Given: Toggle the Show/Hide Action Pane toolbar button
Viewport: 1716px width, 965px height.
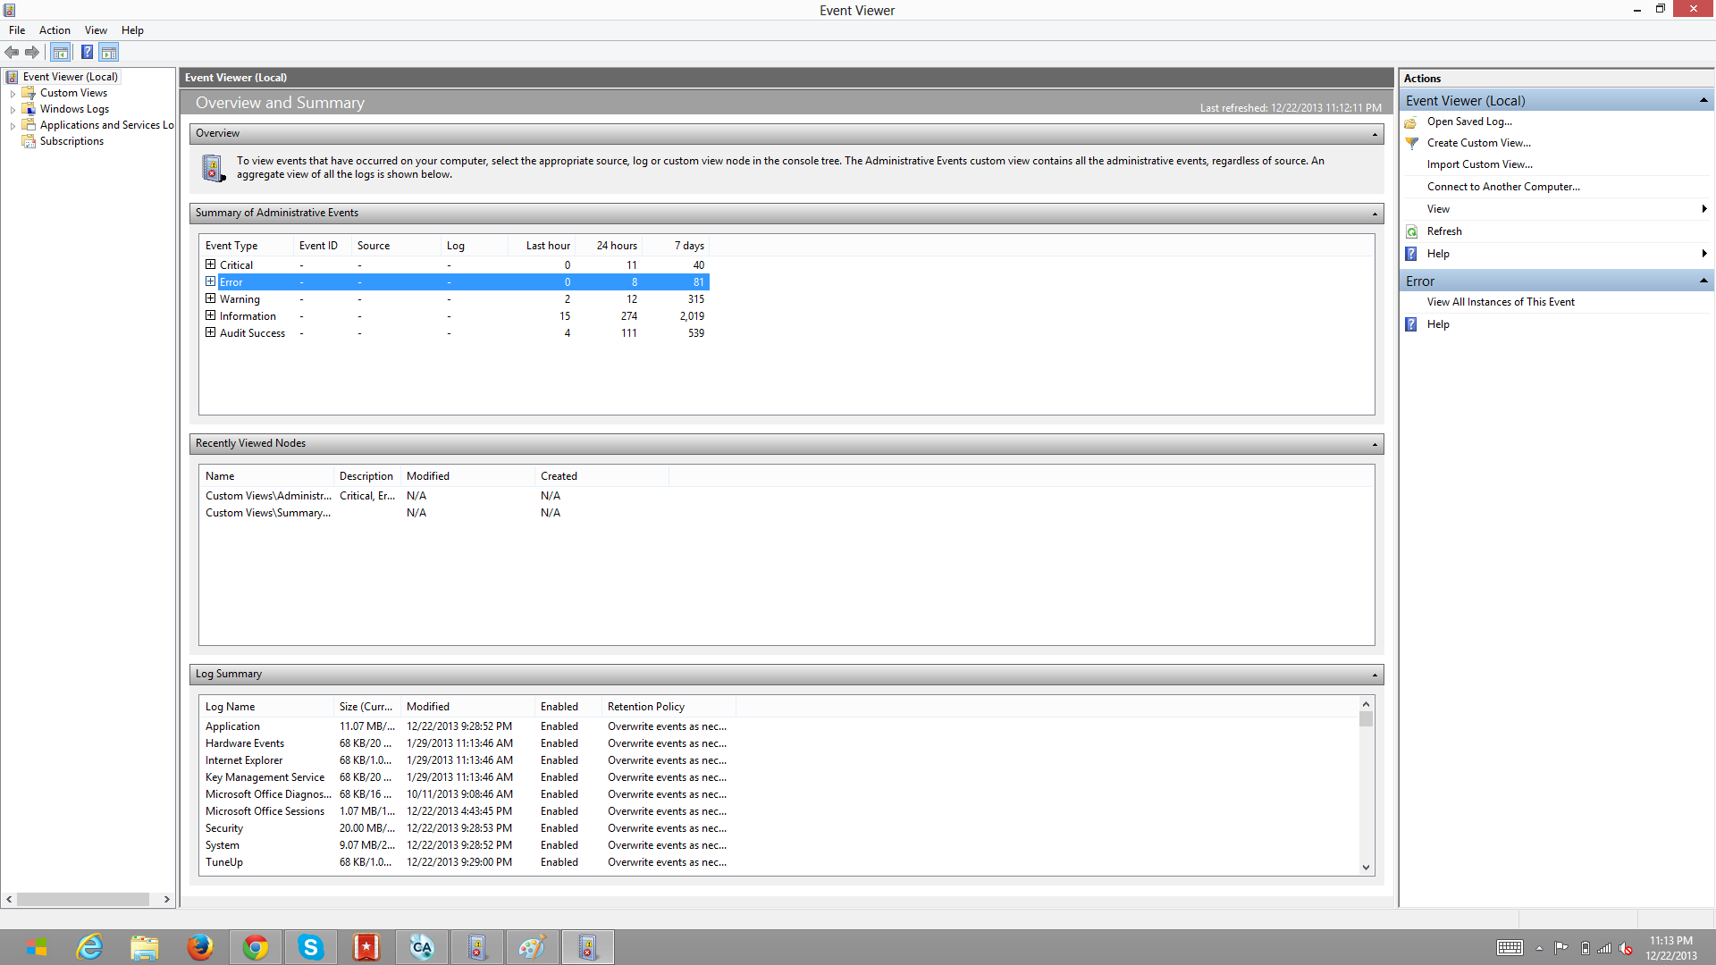Looking at the screenshot, I should tap(109, 53).
